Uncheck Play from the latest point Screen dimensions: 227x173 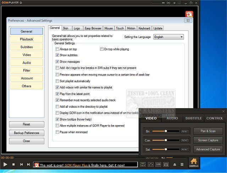coord(57,94)
